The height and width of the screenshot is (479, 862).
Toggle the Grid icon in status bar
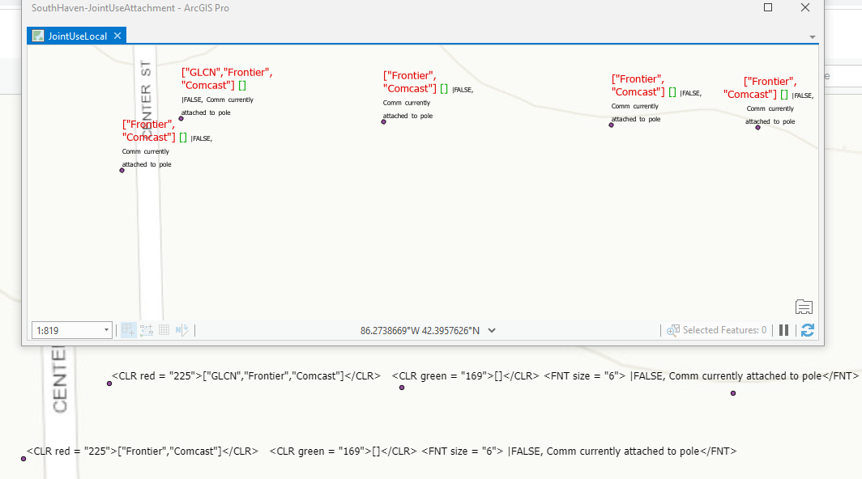164,330
